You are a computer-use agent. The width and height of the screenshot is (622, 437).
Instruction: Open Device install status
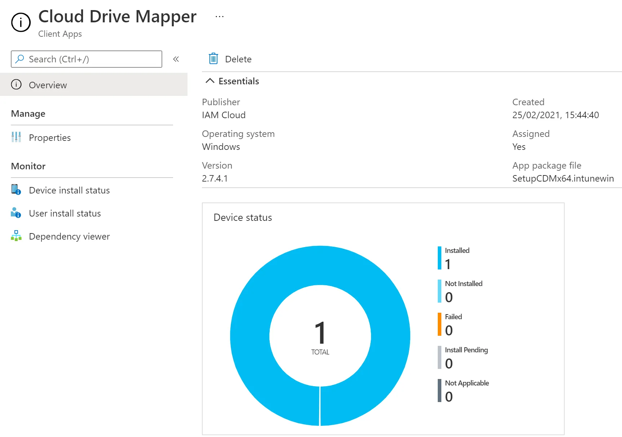click(x=69, y=190)
